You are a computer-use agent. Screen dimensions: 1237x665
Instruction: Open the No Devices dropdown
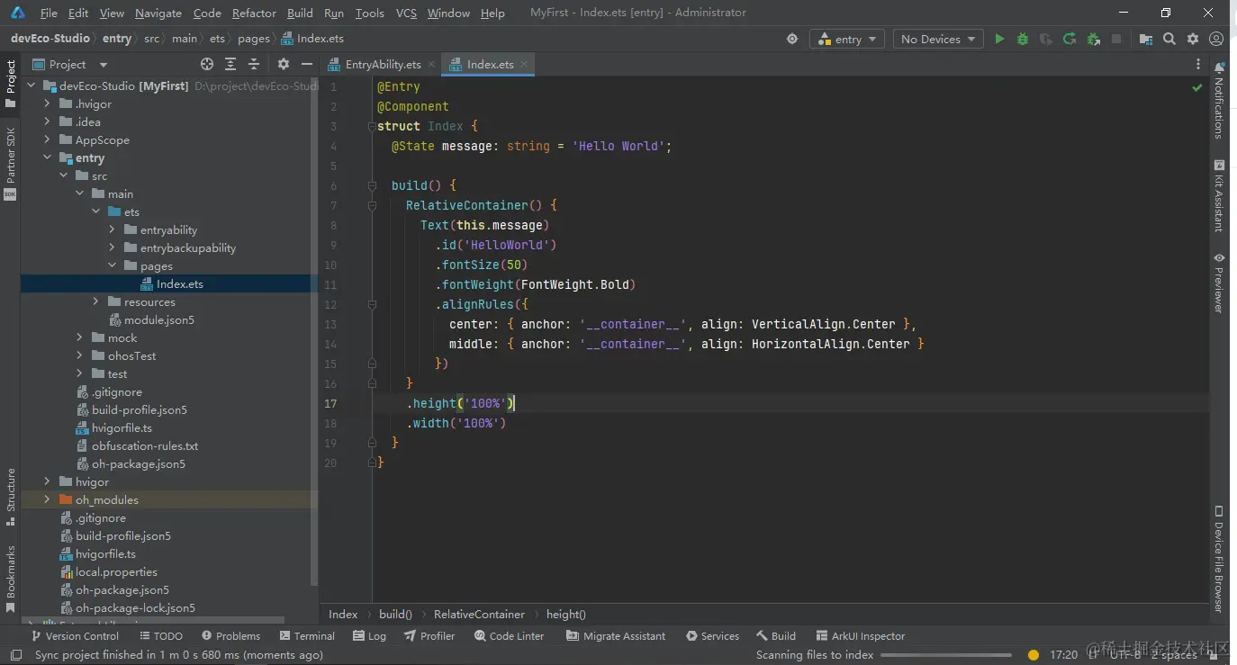(938, 39)
